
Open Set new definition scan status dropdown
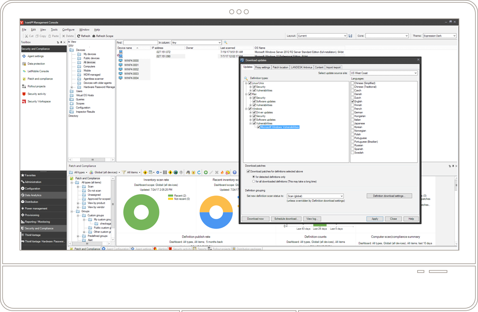(315, 196)
